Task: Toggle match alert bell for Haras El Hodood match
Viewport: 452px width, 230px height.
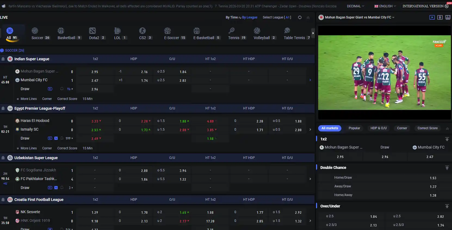Action: [62, 138]
